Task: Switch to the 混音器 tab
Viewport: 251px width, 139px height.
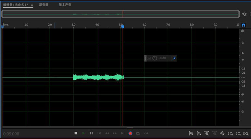Action: tap(44, 5)
